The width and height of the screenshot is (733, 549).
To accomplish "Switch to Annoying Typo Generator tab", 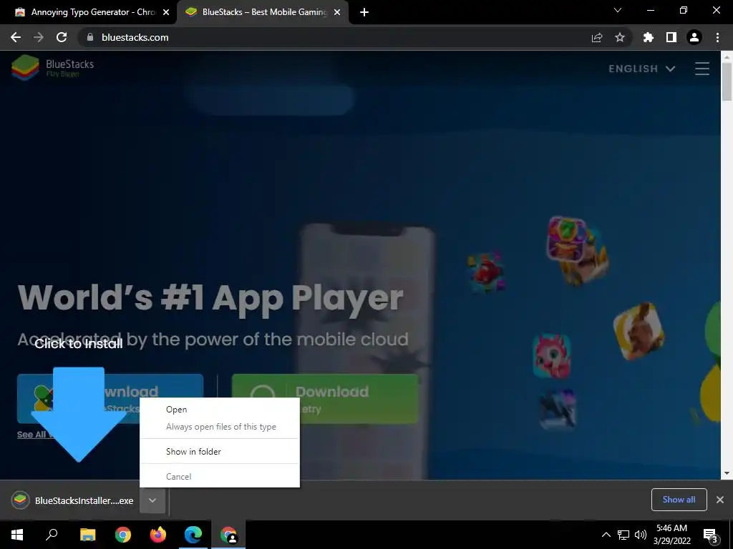I will [x=88, y=12].
